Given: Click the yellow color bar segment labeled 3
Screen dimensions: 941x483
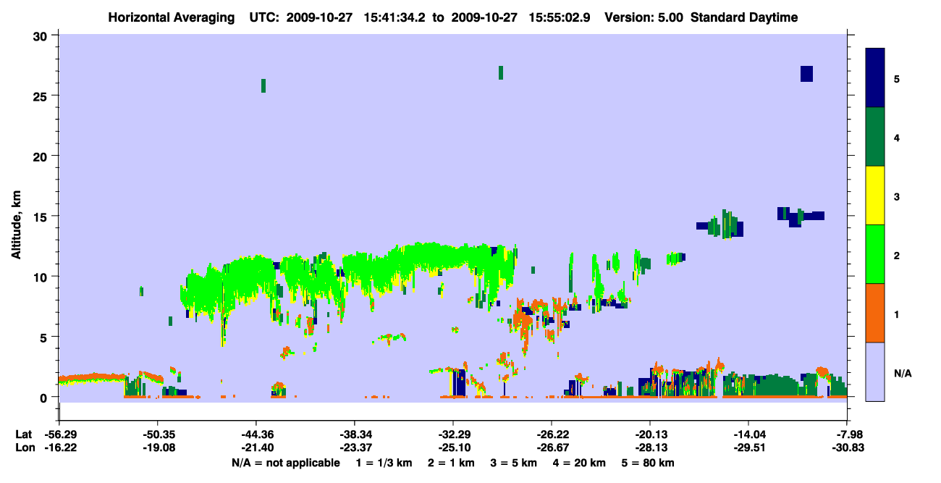Looking at the screenshot, I should coord(875,196).
